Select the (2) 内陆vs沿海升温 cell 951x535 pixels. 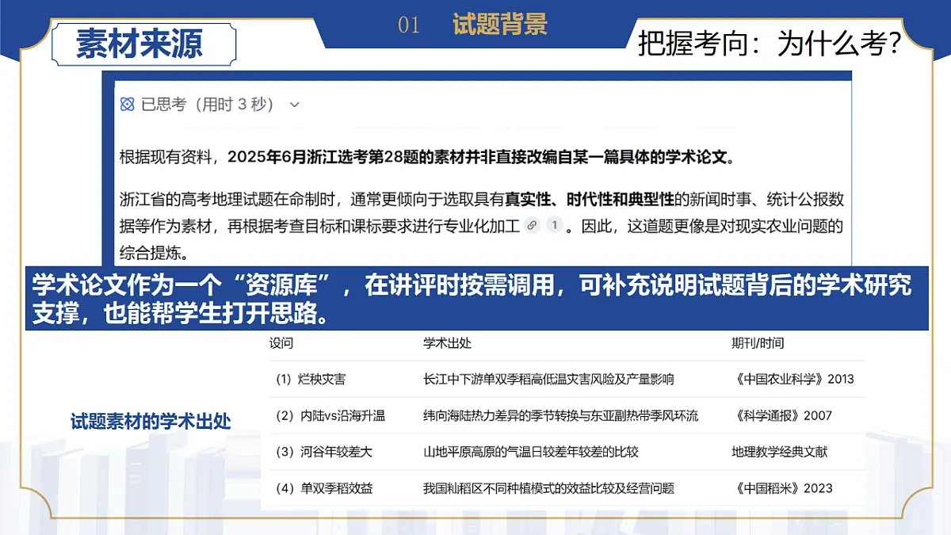click(x=330, y=415)
